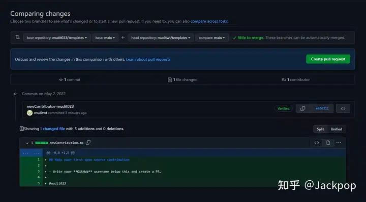Click the Comparing changes heading
366x202 pixels.
click(x=40, y=14)
